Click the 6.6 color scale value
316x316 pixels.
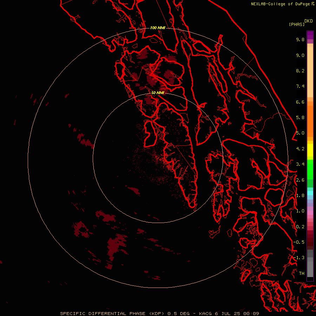point(300,102)
